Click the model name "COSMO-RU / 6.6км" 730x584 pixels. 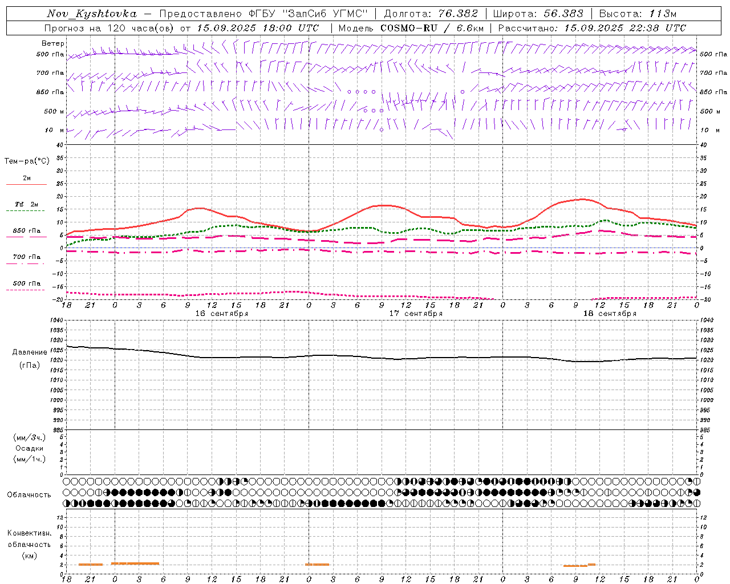[432, 28]
